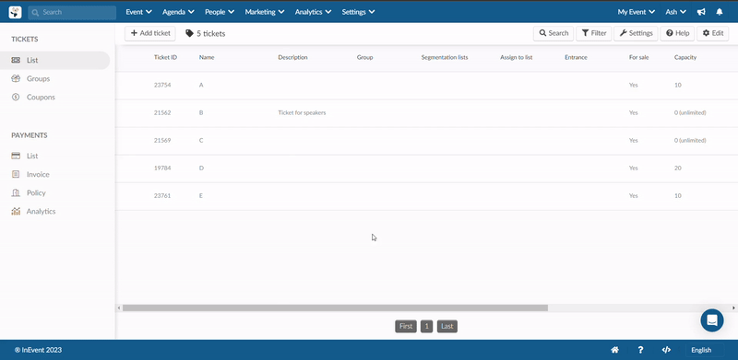The width and height of the screenshot is (738, 360).
Task: Click the Group column header
Action: 364,57
